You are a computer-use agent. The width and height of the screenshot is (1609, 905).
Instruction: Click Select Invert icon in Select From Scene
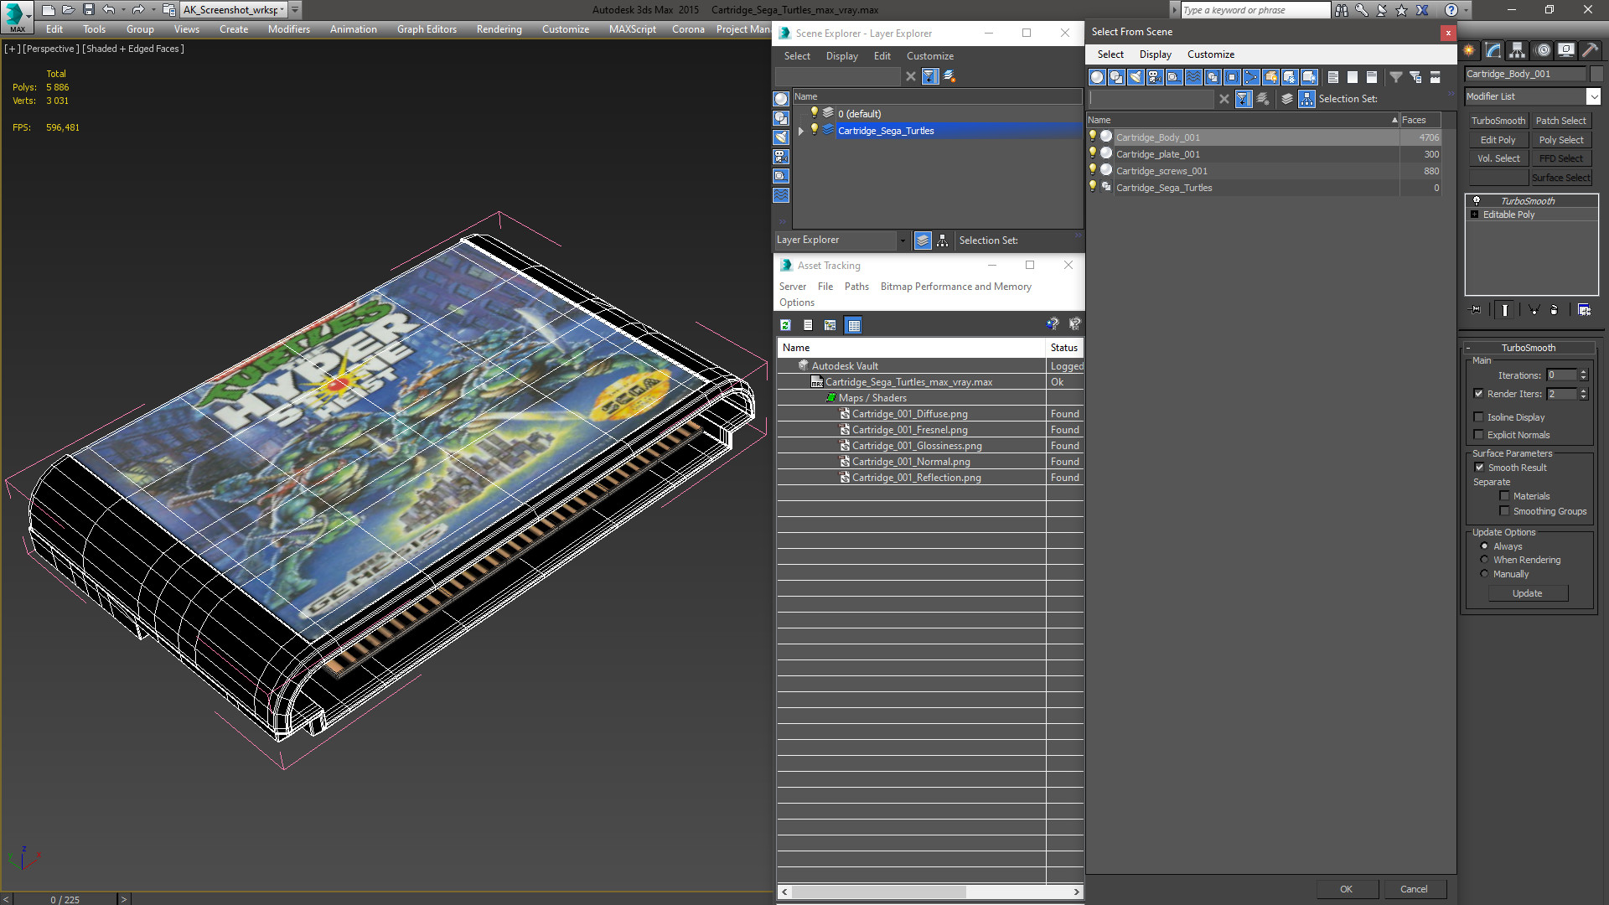(x=1372, y=77)
